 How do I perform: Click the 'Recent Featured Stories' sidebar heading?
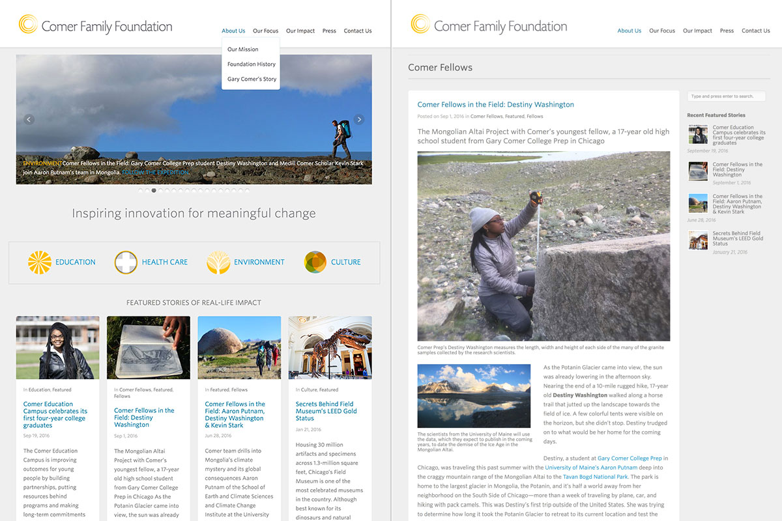click(716, 115)
